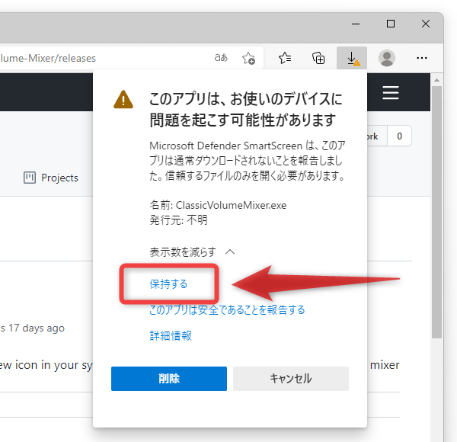Minimize the Edge window

[356, 24]
